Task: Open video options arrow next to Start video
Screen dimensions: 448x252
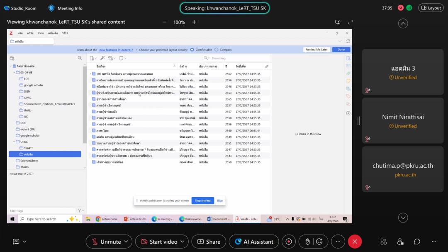Action: (x=182, y=242)
